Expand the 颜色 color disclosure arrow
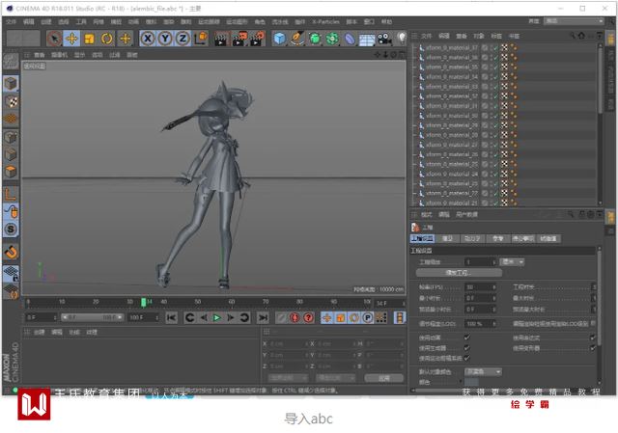Viewport: 618px width, 433px height. coord(461,382)
